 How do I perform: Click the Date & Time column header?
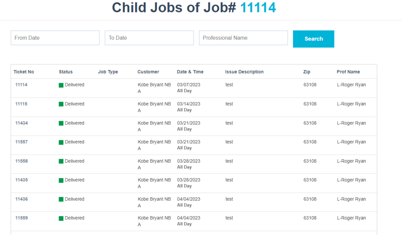point(190,72)
